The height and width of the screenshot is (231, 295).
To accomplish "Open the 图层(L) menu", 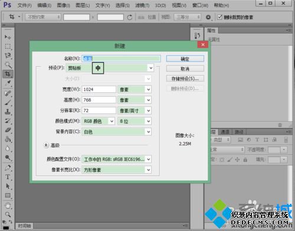I will (x=83, y=5).
